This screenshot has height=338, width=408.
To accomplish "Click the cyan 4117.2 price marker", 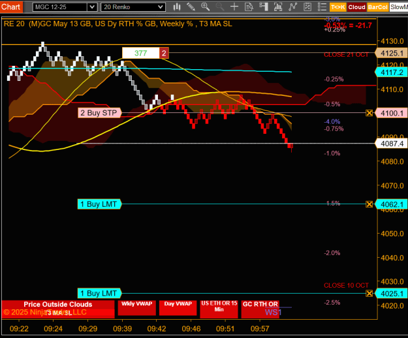I will click(x=391, y=72).
